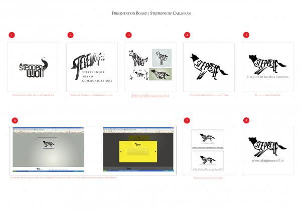Image resolution: width=301 pixels, height=212 pixels.
Task: Open the standing wolf sketch in panel 3
Action: coord(138,58)
